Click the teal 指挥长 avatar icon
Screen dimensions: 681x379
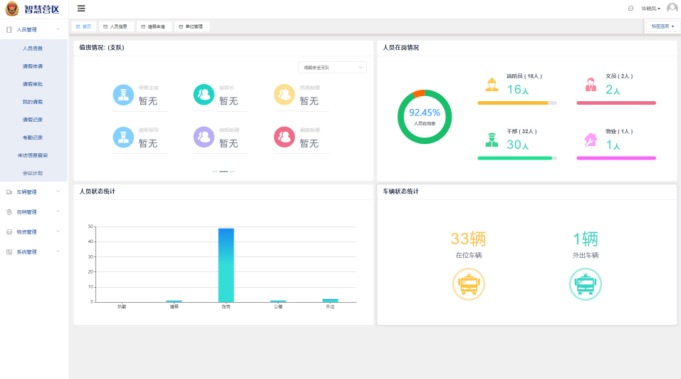(204, 95)
